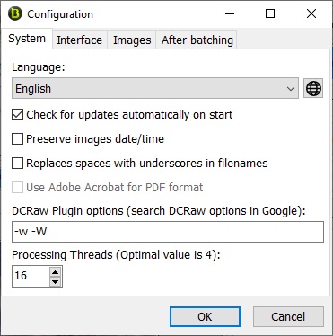This screenshot has height=336, width=333.
Task: Increase Processing Threads with up arrow
Action: (55, 272)
